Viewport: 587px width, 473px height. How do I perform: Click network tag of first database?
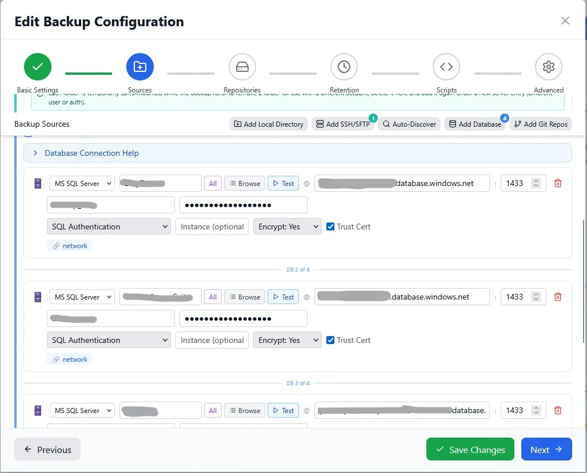(x=70, y=246)
